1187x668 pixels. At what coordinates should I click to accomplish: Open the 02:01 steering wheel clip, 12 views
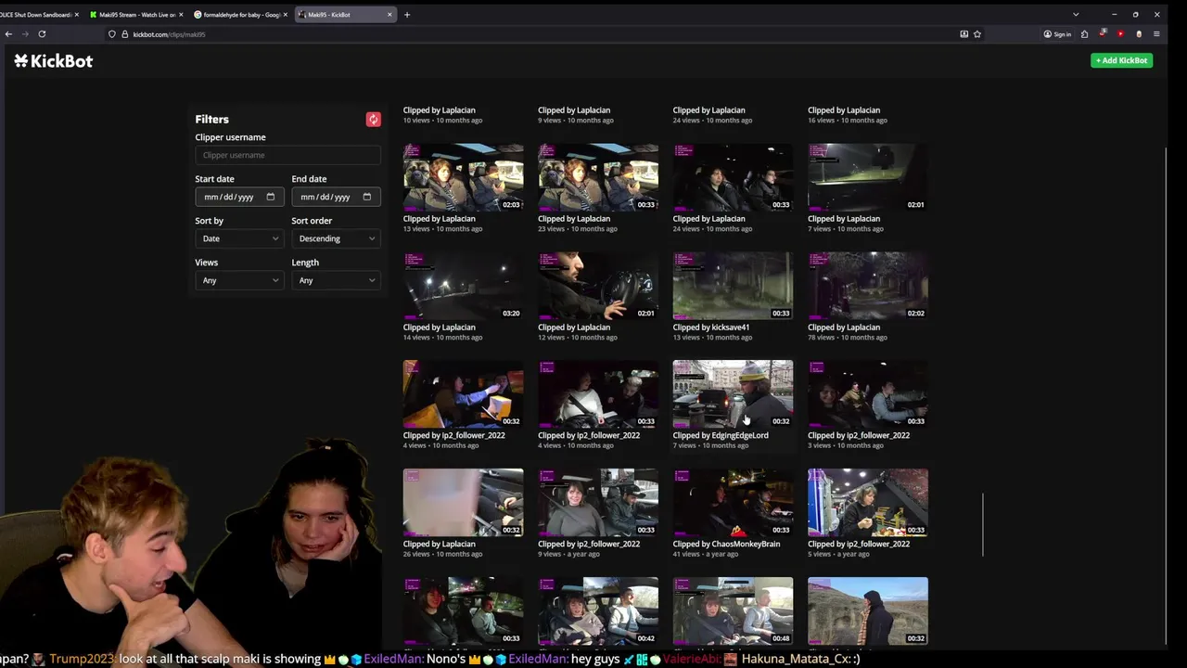click(x=598, y=286)
